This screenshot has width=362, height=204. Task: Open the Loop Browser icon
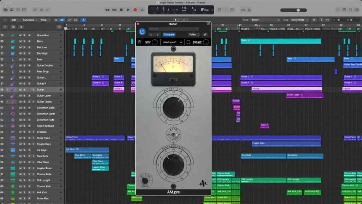pyautogui.click(x=350, y=10)
